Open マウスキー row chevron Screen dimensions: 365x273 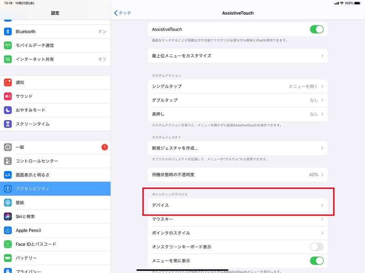click(x=322, y=219)
